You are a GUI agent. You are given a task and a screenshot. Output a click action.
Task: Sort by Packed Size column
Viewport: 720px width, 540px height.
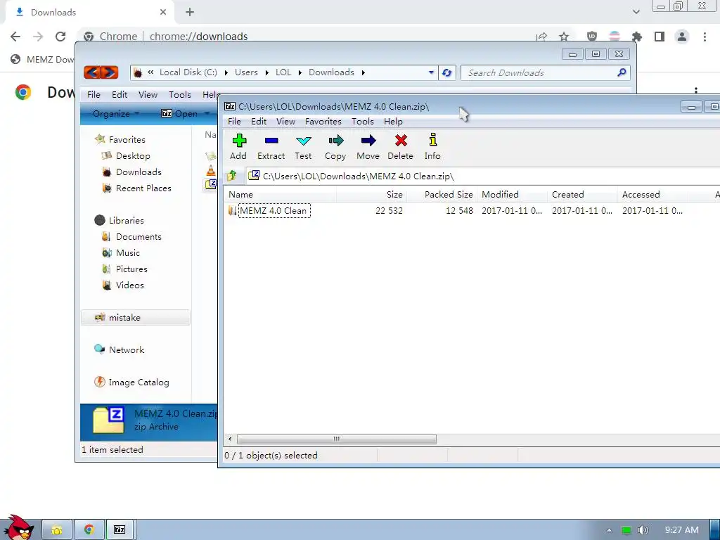[442, 195]
